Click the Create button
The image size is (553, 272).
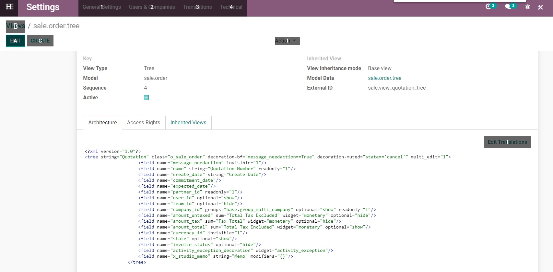coord(40,41)
